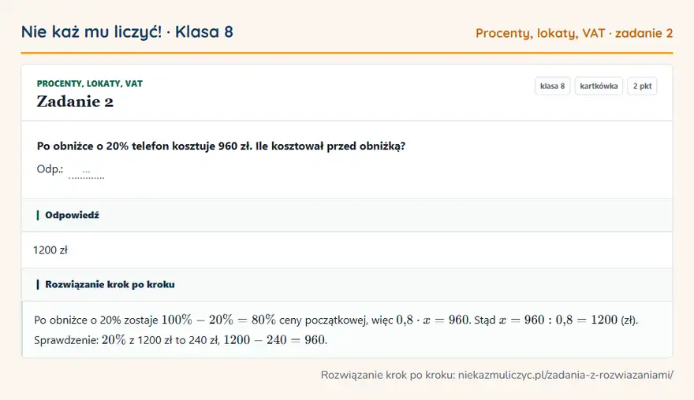This screenshot has height=400, width=694.
Task: Click the "1200 zł" answer text
Action: pyautogui.click(x=50, y=250)
